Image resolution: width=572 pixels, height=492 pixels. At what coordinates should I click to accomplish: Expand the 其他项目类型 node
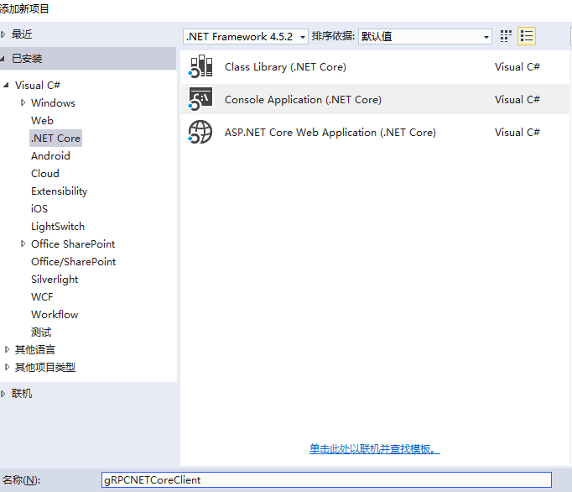tap(7, 367)
